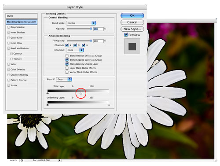Open the Blend If Gray dropdown
This screenshot has height=166, width=220.
click(x=64, y=79)
